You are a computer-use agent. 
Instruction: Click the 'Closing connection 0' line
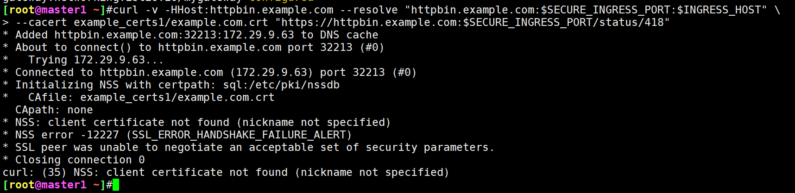click(74, 160)
